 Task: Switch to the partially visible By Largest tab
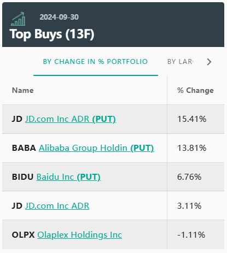pyautogui.click(x=180, y=62)
